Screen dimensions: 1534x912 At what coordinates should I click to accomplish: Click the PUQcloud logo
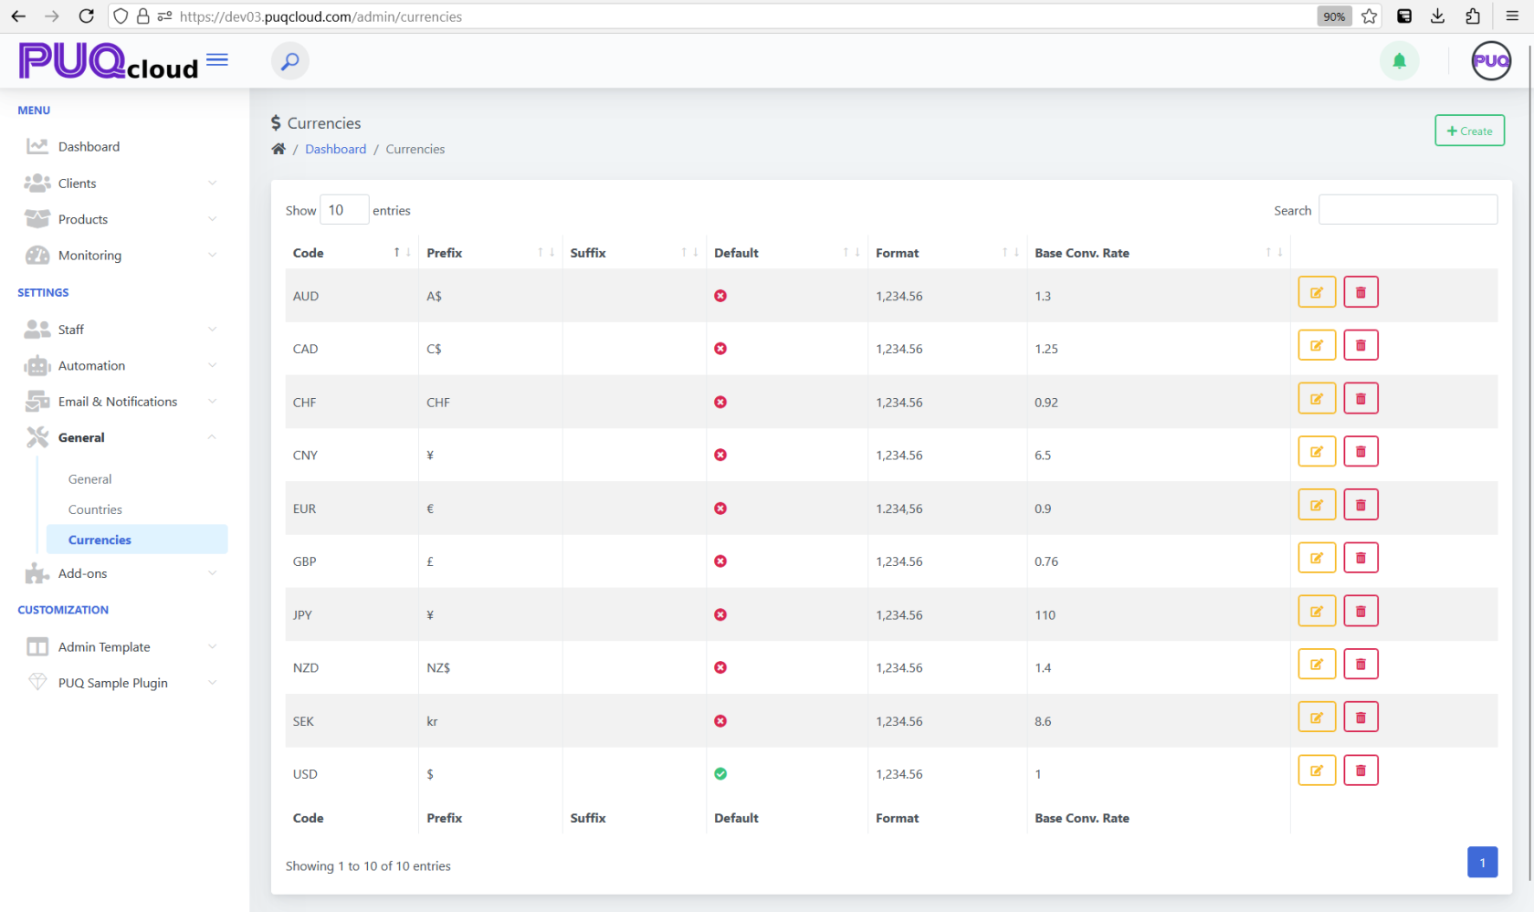tap(109, 61)
